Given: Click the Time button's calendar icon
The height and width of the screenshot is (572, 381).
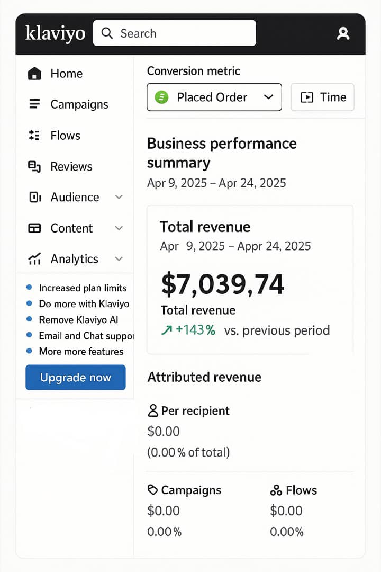Looking at the screenshot, I should pyautogui.click(x=306, y=97).
